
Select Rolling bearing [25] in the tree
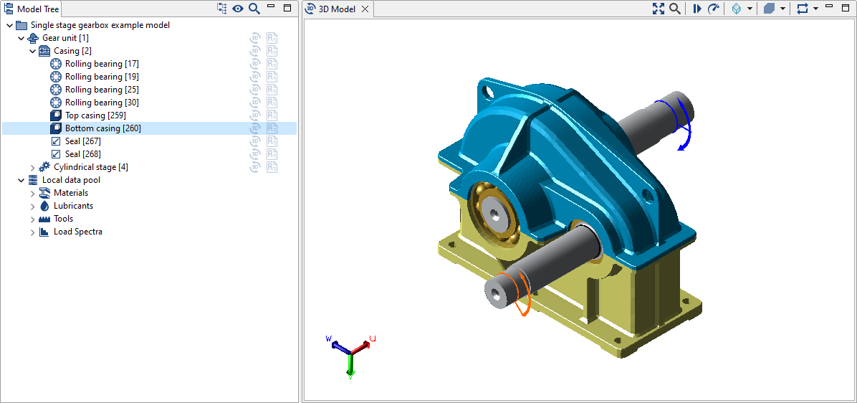click(x=102, y=90)
